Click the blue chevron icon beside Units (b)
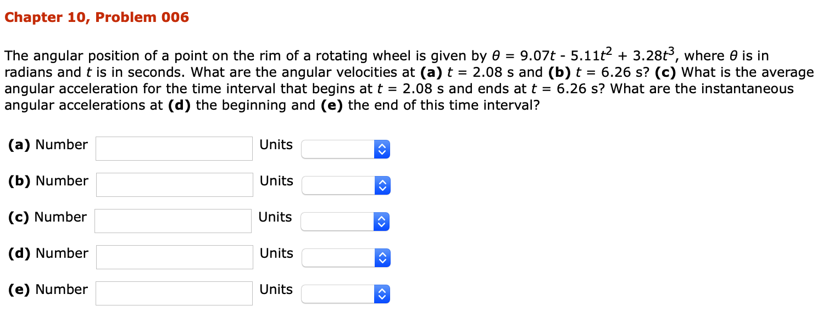823x317 pixels. (383, 185)
